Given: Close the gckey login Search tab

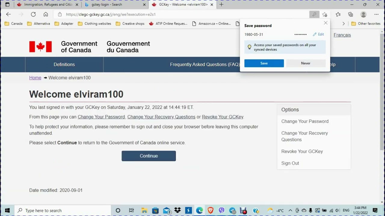Looking at the screenshot, I should coord(144,4).
